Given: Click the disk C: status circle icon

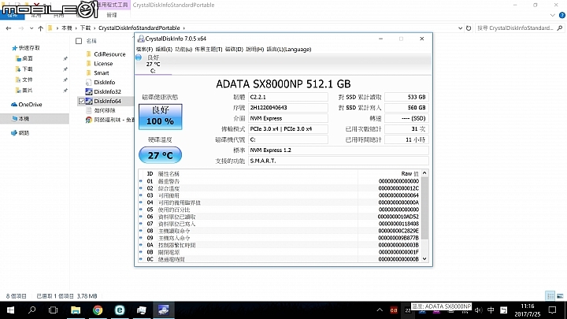Looking at the screenshot, I should point(139,57).
